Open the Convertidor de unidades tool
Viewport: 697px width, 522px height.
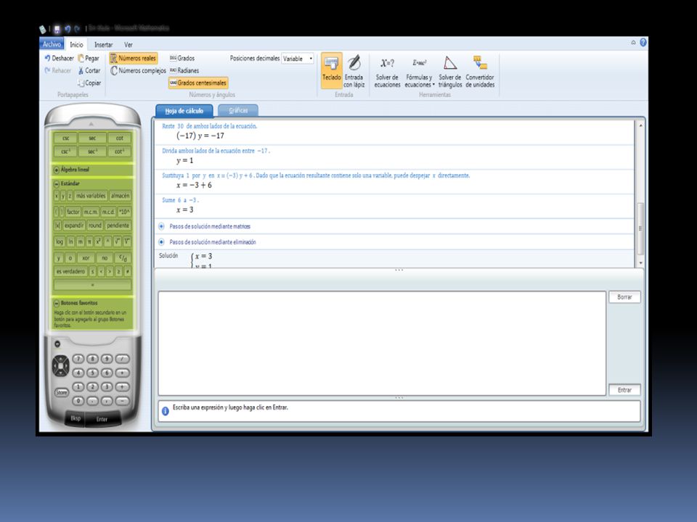pos(480,72)
